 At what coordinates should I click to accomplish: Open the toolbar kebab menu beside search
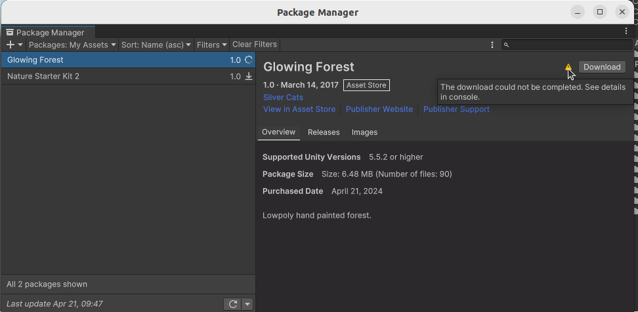click(x=492, y=45)
